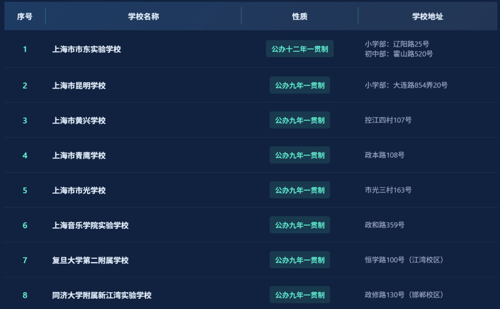Click the 学校名称 column header
Screen dimensions: 500x309
pos(144,17)
